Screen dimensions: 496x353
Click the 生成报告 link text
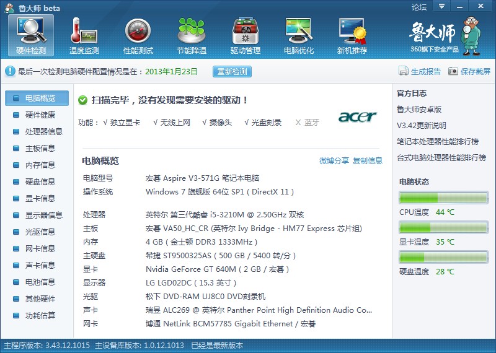[426, 71]
